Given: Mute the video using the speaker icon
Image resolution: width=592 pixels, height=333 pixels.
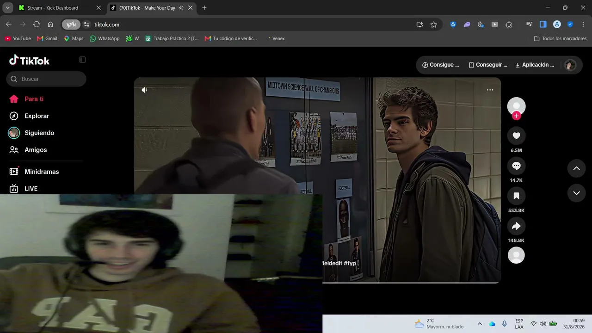Looking at the screenshot, I should (144, 90).
